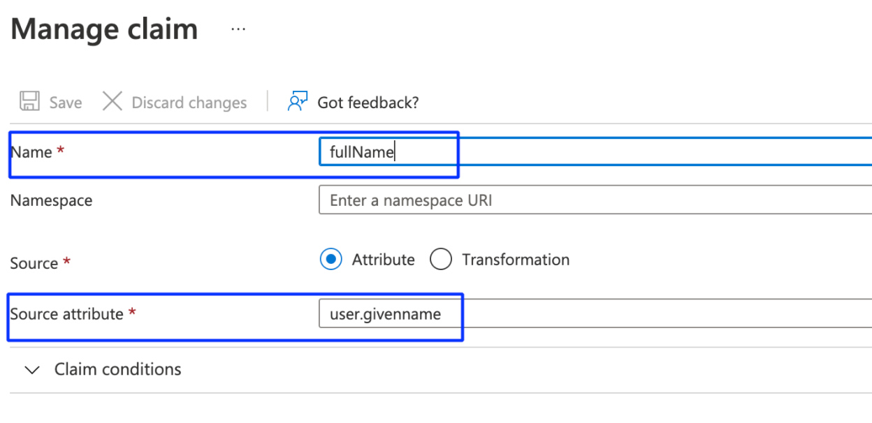Click into the Name field containing fullName
Viewport: 872px width, 423px height.
(x=594, y=152)
